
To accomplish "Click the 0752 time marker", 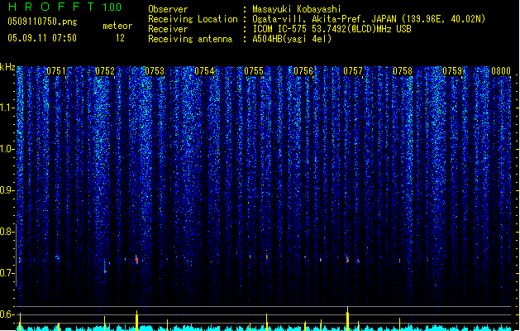I will (x=105, y=71).
